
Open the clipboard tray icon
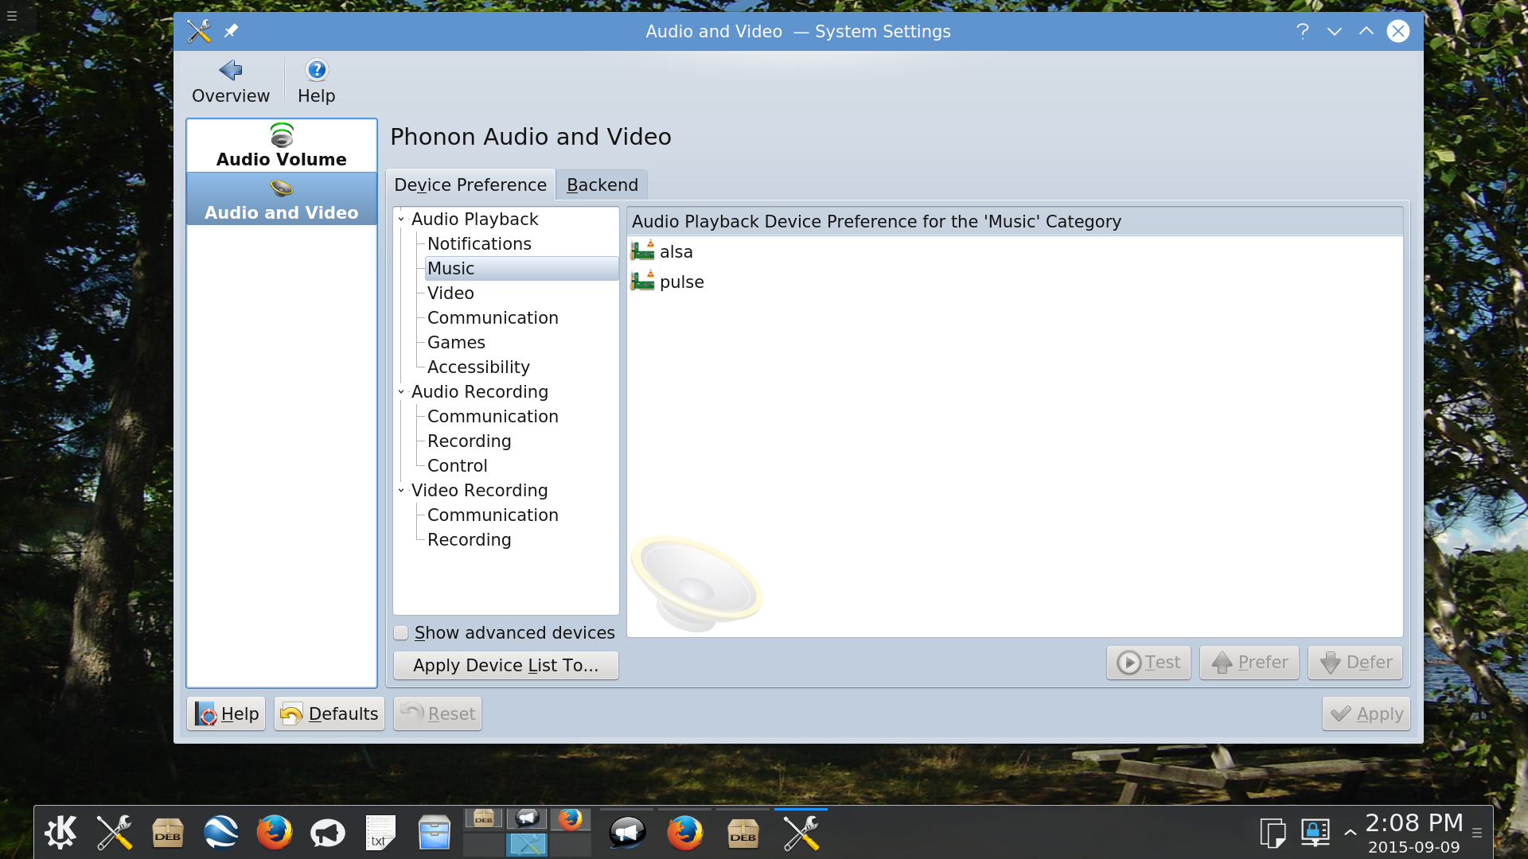pos(1273,833)
